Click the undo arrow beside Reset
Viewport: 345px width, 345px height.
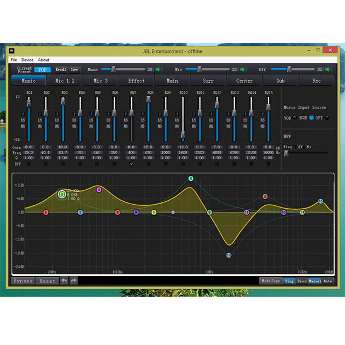tap(64, 281)
